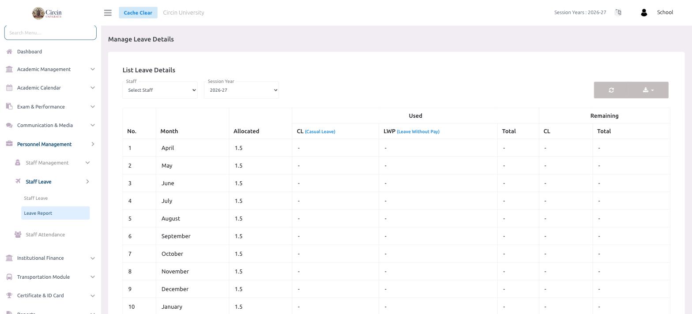This screenshot has width=692, height=314.
Task: Click the Institutional Finance bank icon
Action: [x=9, y=258]
